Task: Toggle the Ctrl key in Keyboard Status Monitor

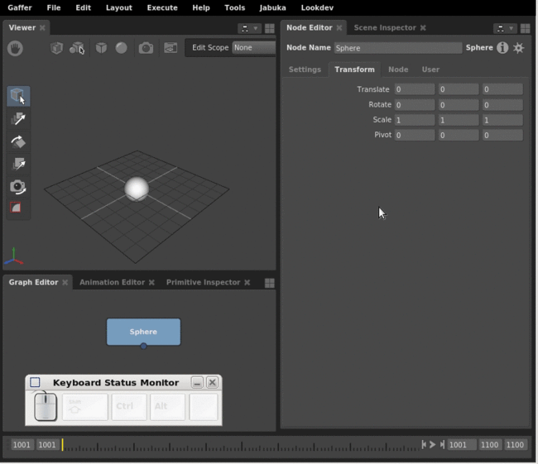Action: (x=129, y=407)
